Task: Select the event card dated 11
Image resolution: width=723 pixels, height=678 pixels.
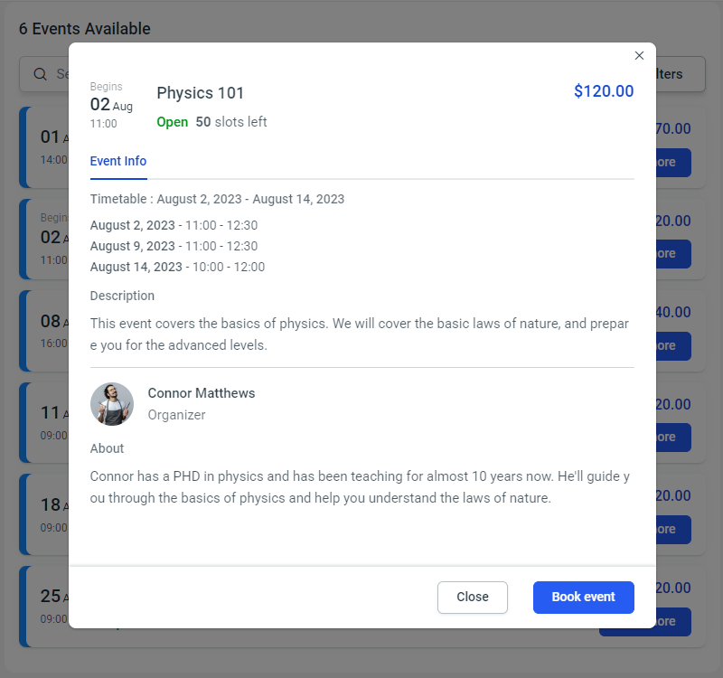Action: click(45, 422)
